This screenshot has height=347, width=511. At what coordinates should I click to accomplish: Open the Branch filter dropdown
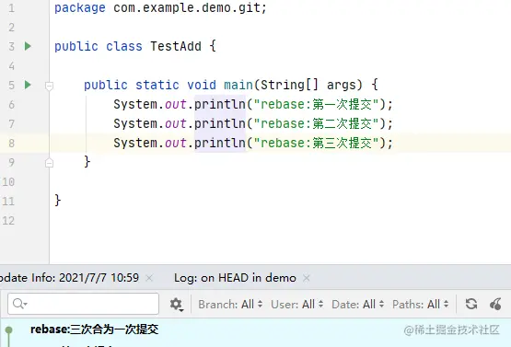(x=230, y=305)
